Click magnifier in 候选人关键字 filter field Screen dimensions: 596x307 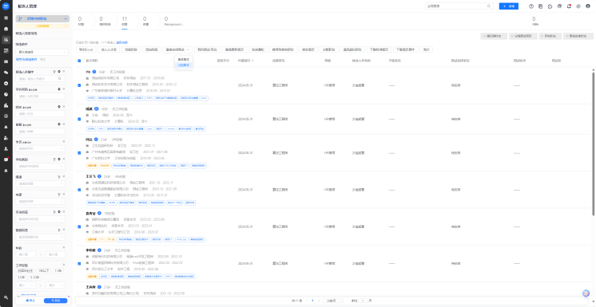pos(60,79)
